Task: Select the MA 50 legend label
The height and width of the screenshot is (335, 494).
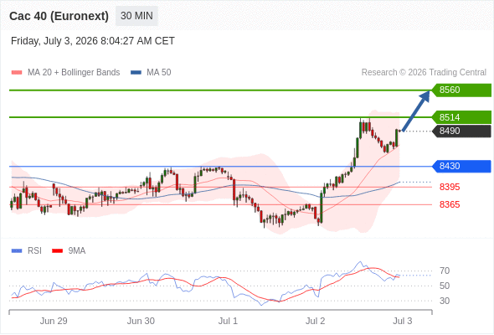Action: pos(159,73)
